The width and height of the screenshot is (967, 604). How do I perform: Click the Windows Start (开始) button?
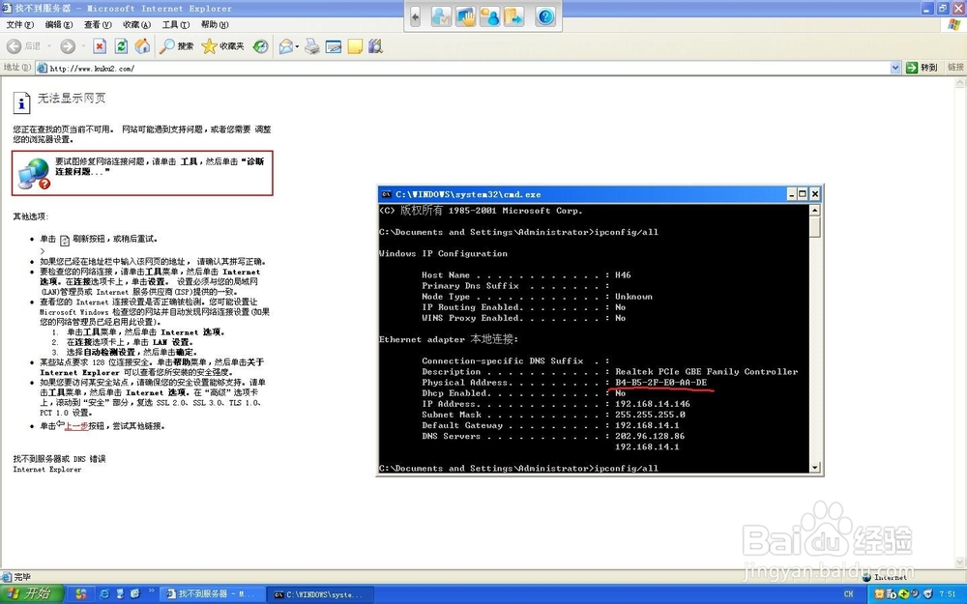pyautogui.click(x=32, y=594)
